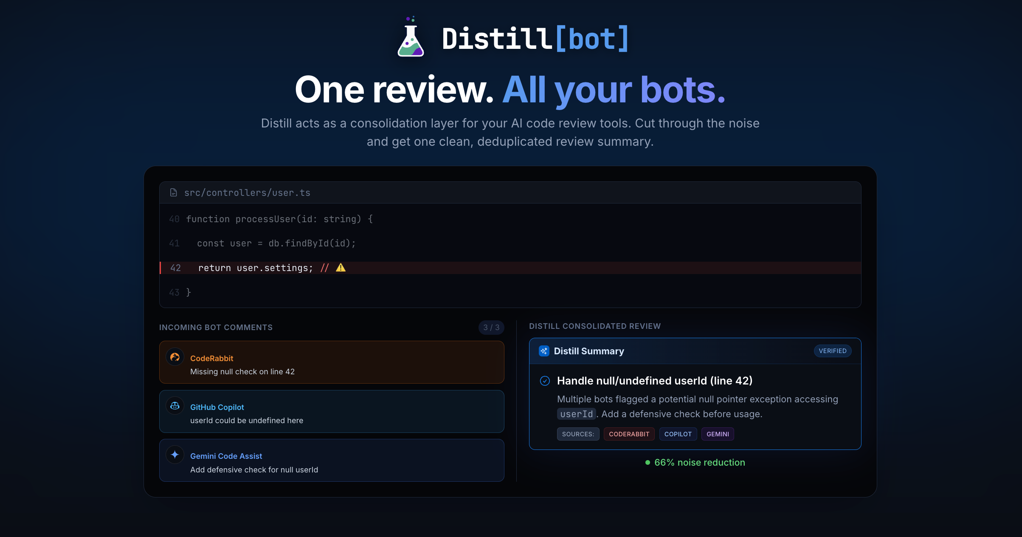Click the warning triangle on line 42
Screen dimensions: 1022x537
[341, 268]
